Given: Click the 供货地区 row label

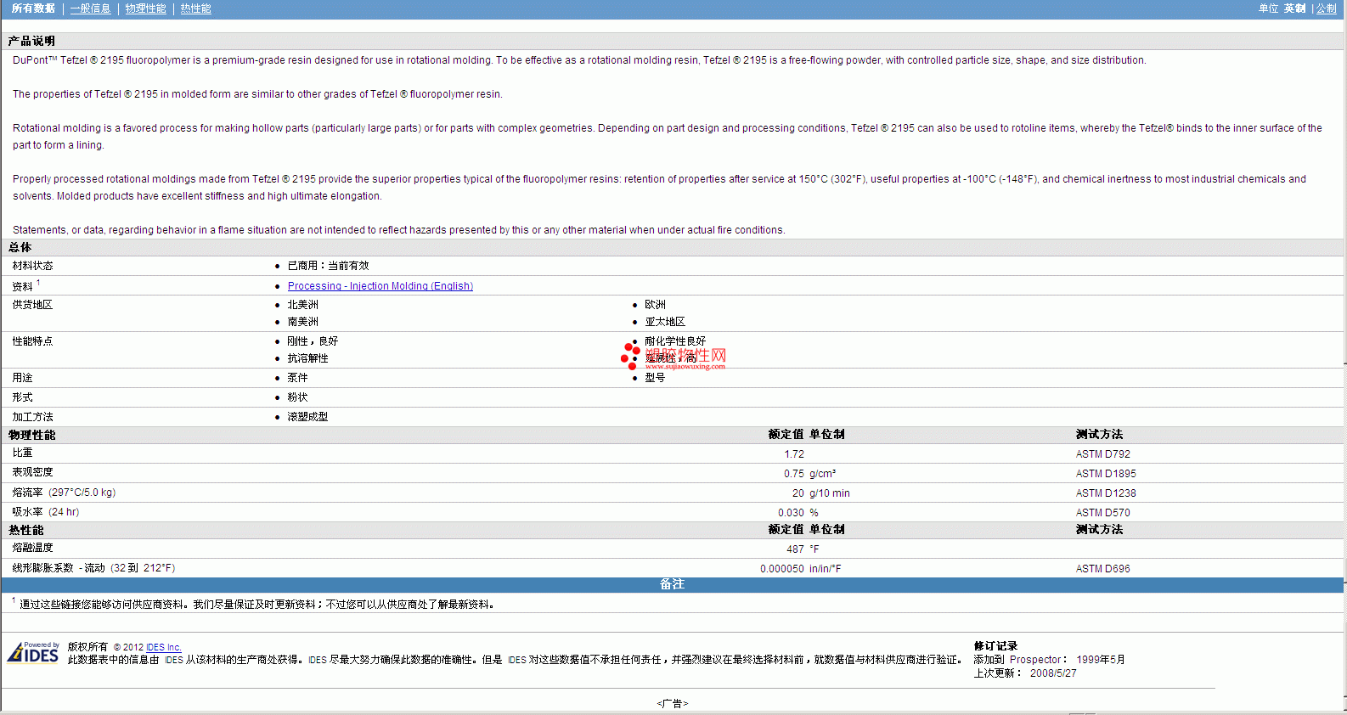Looking at the screenshot, I should click(x=32, y=305).
